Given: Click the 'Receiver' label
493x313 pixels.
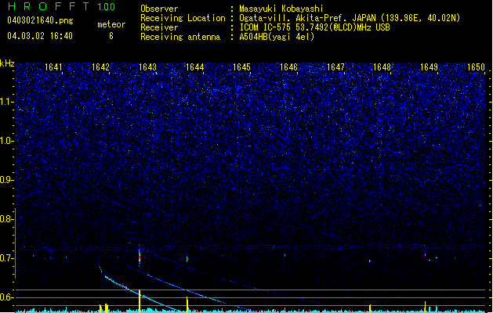Looking at the screenshot, I should (159, 27).
